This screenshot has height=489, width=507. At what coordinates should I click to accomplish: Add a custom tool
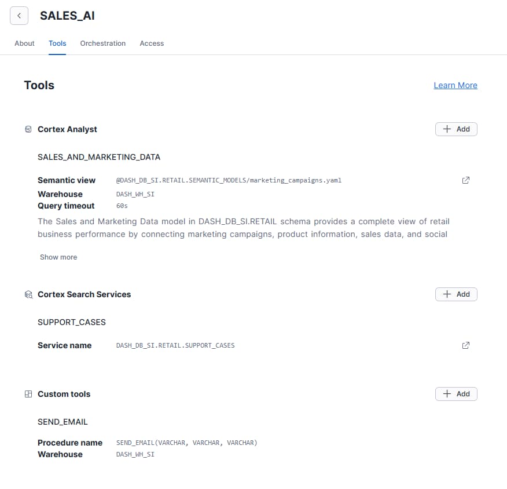(456, 394)
